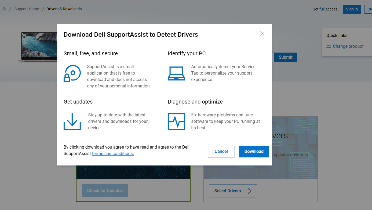Viewport: 372px width, 210px height.
Task: Click the Change product link
Action: [348, 46]
